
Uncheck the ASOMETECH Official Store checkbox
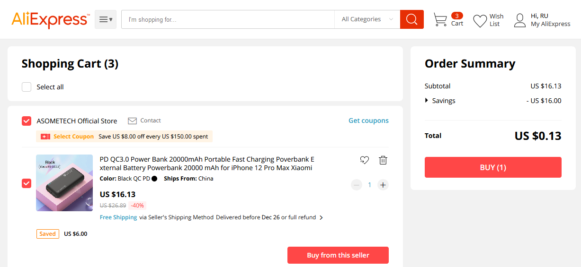point(27,121)
